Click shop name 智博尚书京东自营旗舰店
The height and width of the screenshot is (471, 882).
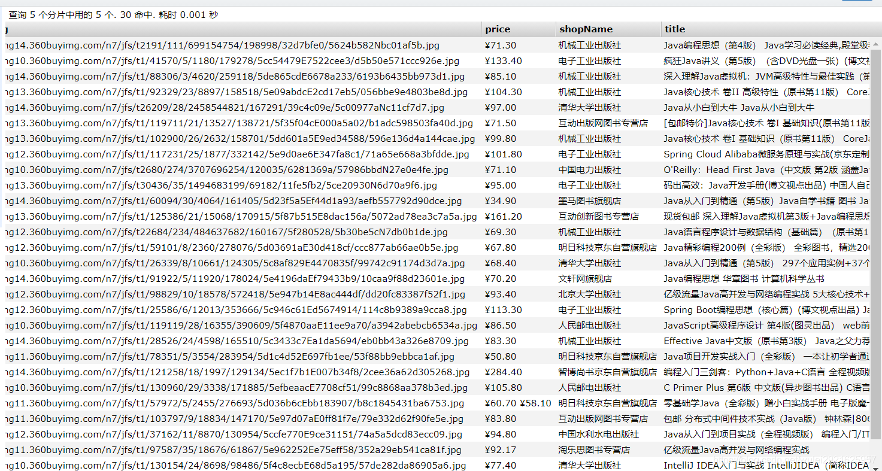pyautogui.click(x=608, y=372)
